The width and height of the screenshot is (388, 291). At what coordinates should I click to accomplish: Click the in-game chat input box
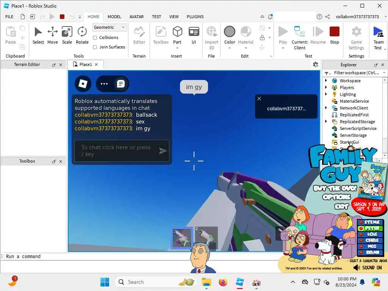(122, 151)
